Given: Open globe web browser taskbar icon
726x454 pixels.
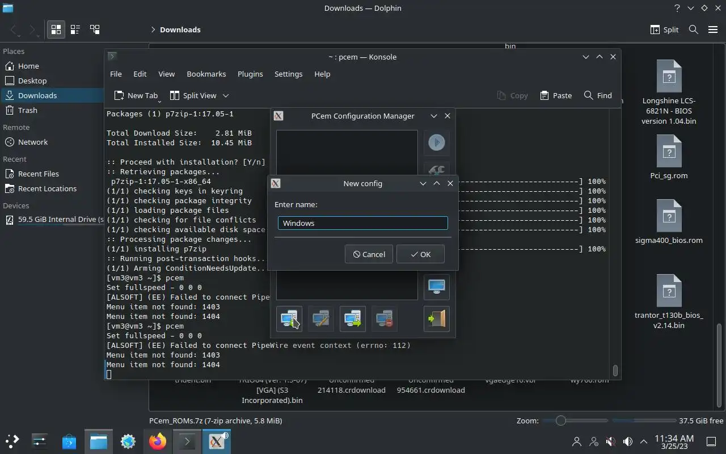Looking at the screenshot, I should pyautogui.click(x=128, y=441).
